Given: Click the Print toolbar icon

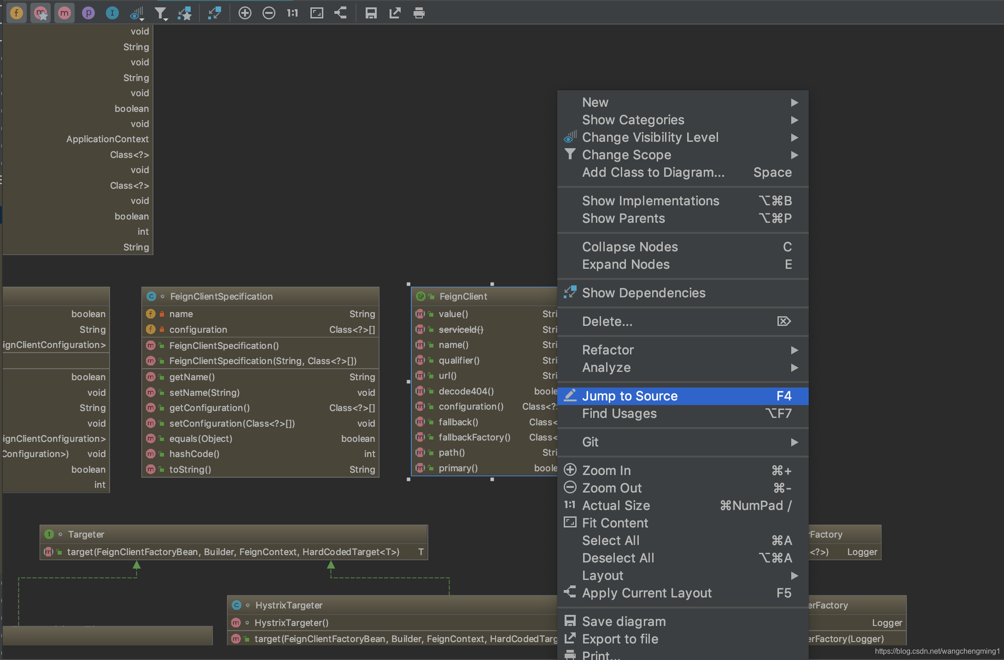Looking at the screenshot, I should [x=419, y=13].
